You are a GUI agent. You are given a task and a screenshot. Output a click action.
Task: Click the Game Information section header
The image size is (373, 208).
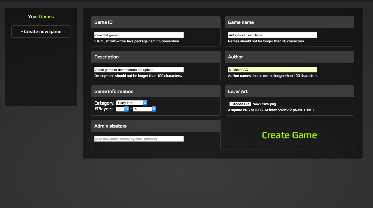pyautogui.click(x=156, y=91)
